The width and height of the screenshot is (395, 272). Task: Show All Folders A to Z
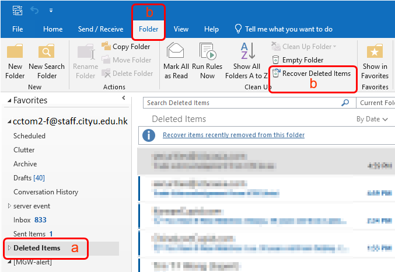pos(246,53)
